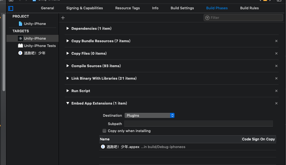Viewport: 286px width, 165px height.
Task: Remove the Embed App Extensions phase
Action: [x=276, y=103]
